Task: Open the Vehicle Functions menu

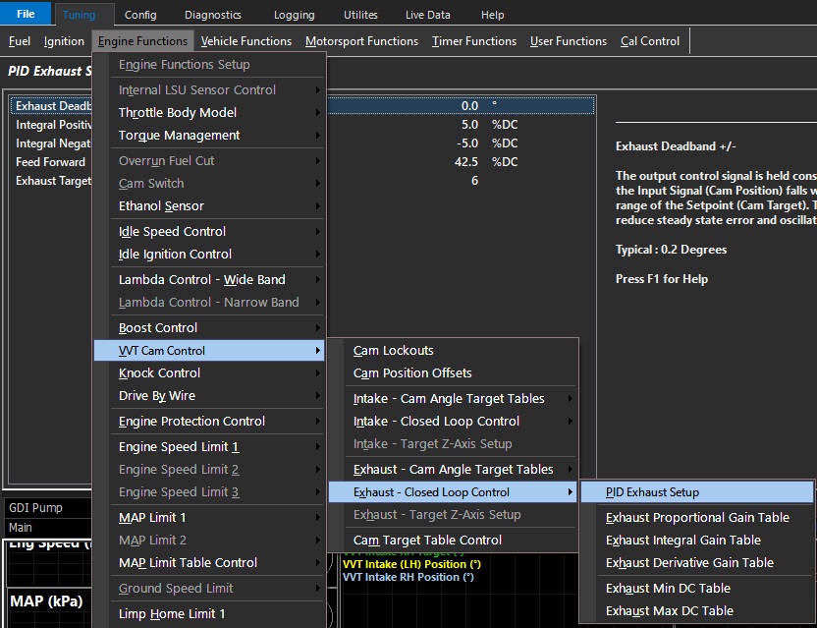Action: (x=245, y=41)
